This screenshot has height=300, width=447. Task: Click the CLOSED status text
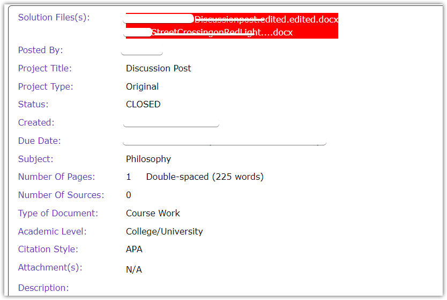click(143, 105)
